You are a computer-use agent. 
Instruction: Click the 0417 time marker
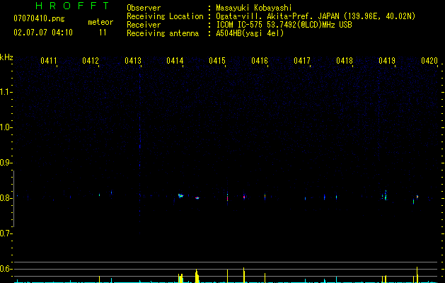(x=302, y=61)
